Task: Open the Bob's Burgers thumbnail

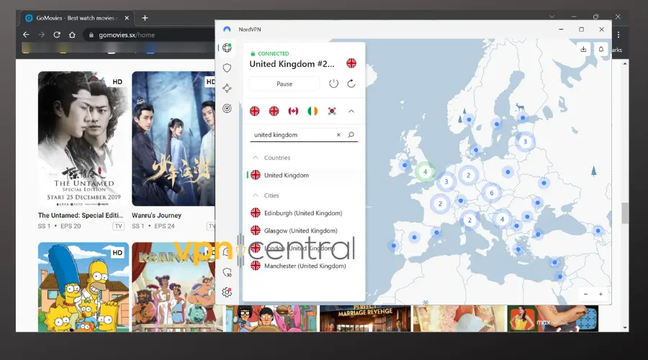Action: [x=271, y=318]
